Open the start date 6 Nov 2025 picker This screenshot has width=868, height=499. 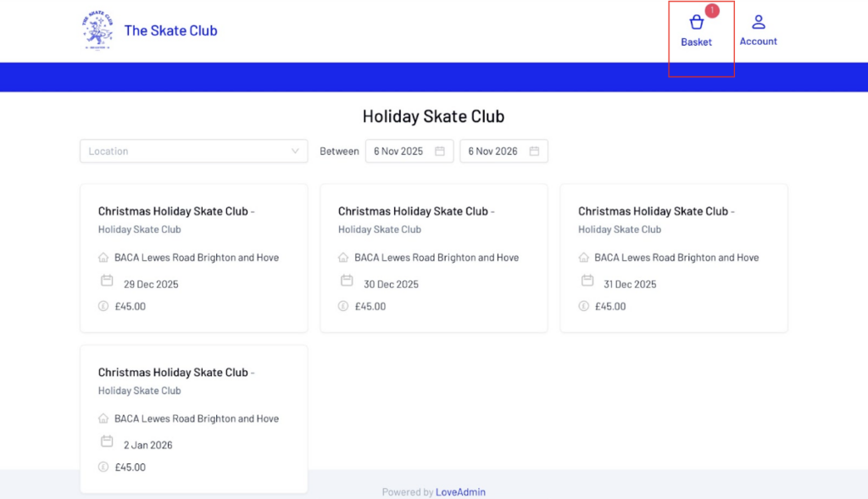(x=400, y=151)
